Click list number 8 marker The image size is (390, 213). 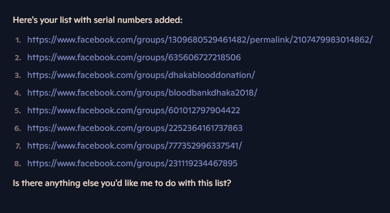point(18,164)
